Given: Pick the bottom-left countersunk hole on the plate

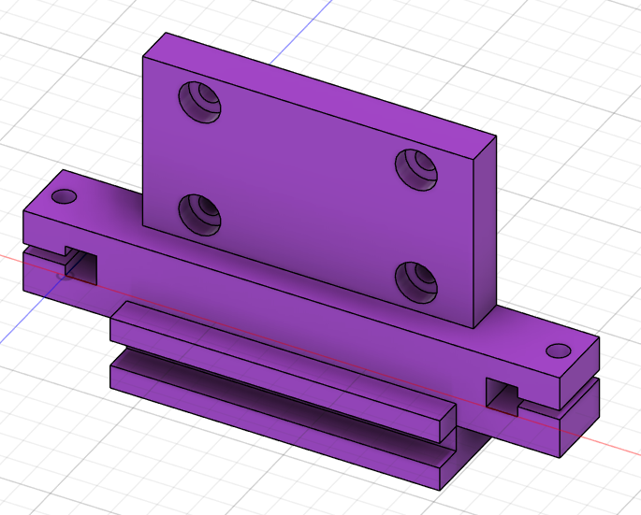Looking at the screenshot, I should [199, 213].
